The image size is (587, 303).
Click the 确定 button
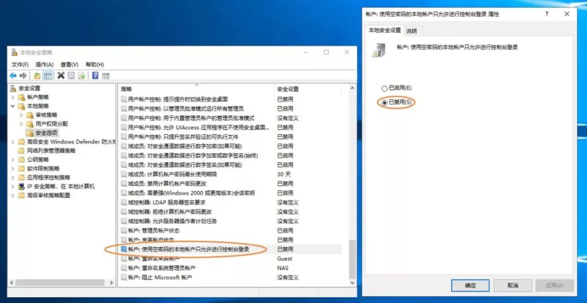[x=470, y=286]
